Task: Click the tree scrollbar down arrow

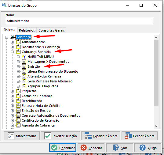Action: point(156,126)
